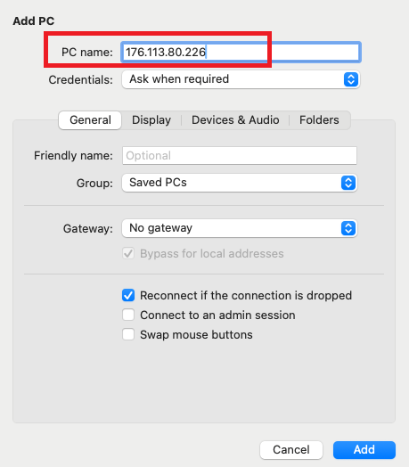Focus the PC name field with the IP address
The width and height of the screenshot is (409, 467).
point(241,52)
